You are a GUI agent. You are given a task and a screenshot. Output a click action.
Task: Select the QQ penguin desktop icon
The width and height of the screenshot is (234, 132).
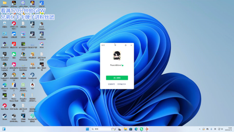pos(32,86)
